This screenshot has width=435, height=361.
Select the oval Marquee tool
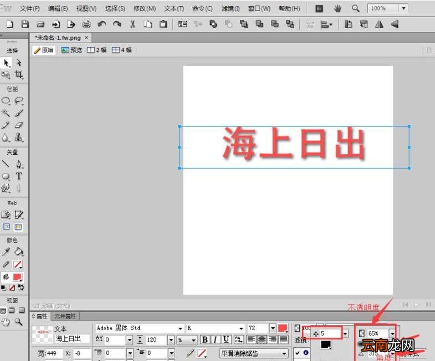coord(6,101)
